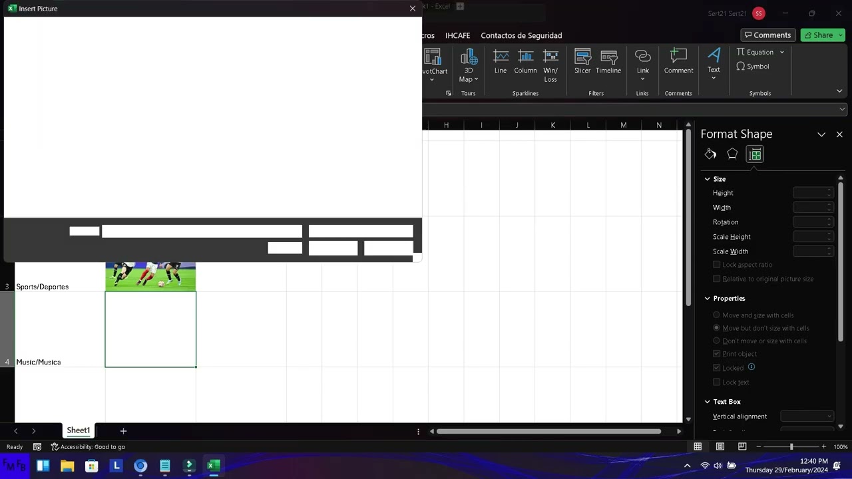
Task: Close the Format Shape pane
Action: coord(839,134)
